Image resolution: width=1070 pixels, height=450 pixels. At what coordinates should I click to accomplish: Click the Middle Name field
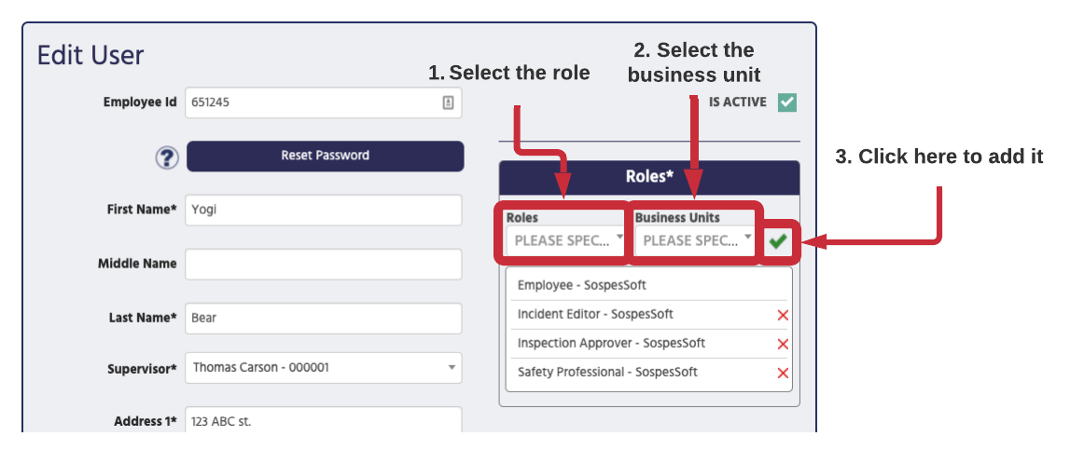[324, 264]
